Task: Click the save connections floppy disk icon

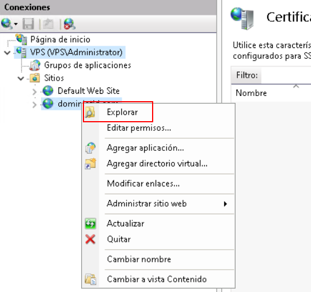Action: 28,24
